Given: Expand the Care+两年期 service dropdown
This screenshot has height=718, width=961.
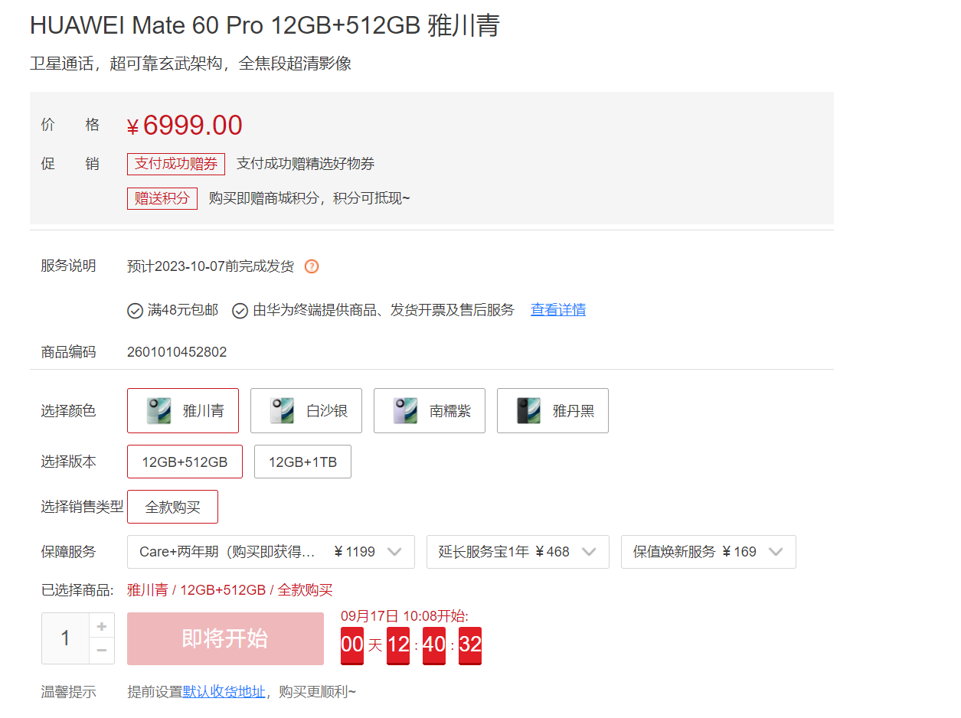Looking at the screenshot, I should [270, 552].
